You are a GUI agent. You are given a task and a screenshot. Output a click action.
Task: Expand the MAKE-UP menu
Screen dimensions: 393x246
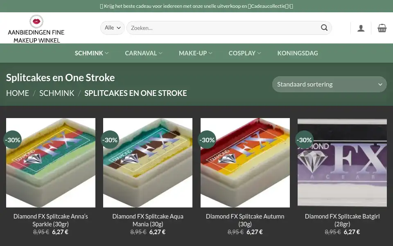click(196, 53)
